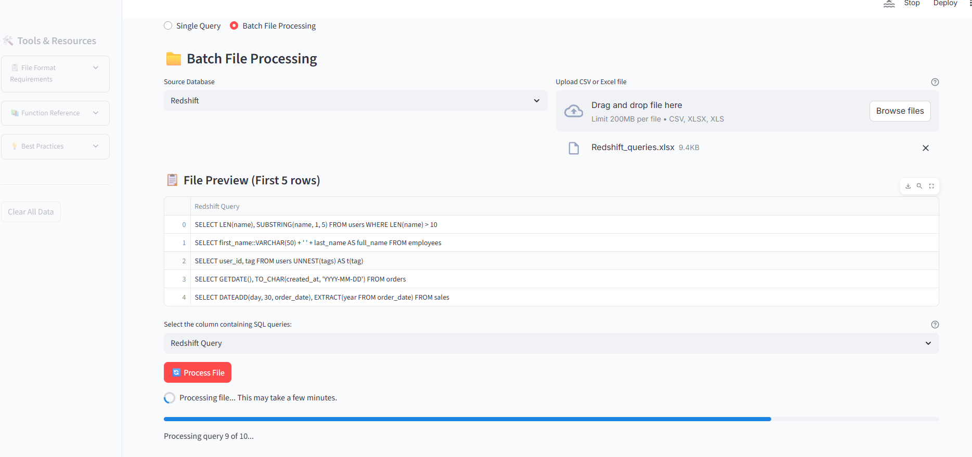Screen dimensions: 972x457
Task: Open the SQL query column dropdown
Action: (551, 343)
